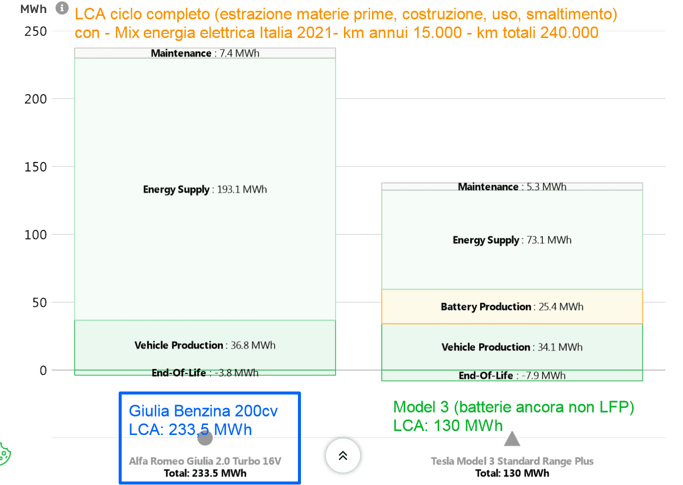Select the gray triangle marker for Tesla
Image resolution: width=683 pixels, height=485 pixels.
point(512,439)
